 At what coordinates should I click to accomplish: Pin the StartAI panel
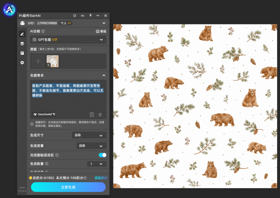point(91,16)
